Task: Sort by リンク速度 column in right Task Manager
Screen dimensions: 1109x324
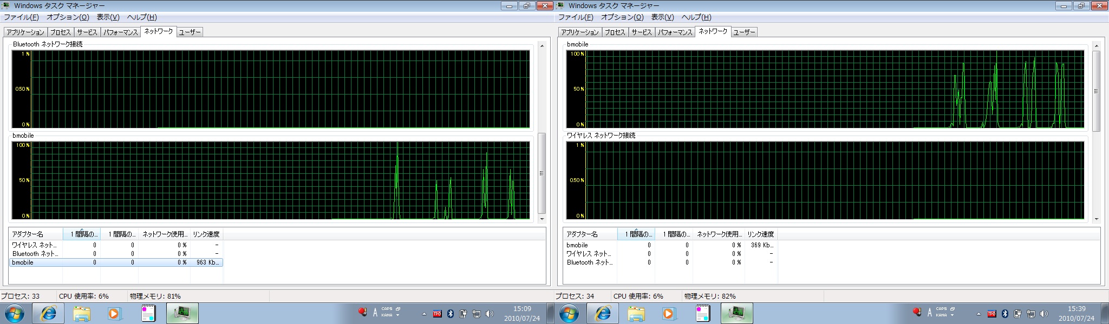Action: (x=761, y=234)
